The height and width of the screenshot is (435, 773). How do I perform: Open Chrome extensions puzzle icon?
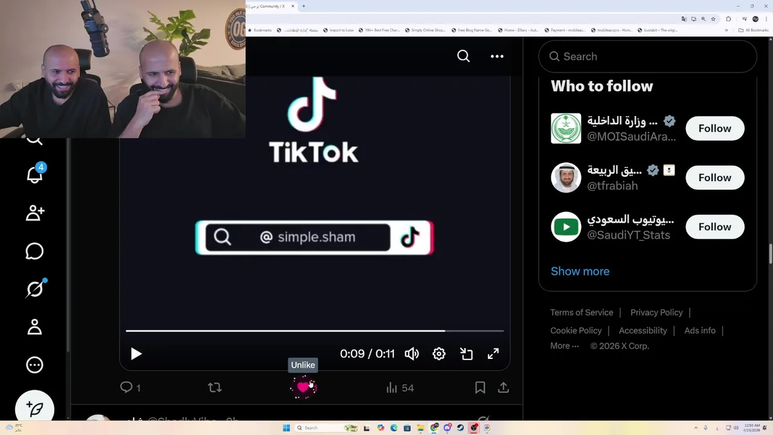[728, 19]
